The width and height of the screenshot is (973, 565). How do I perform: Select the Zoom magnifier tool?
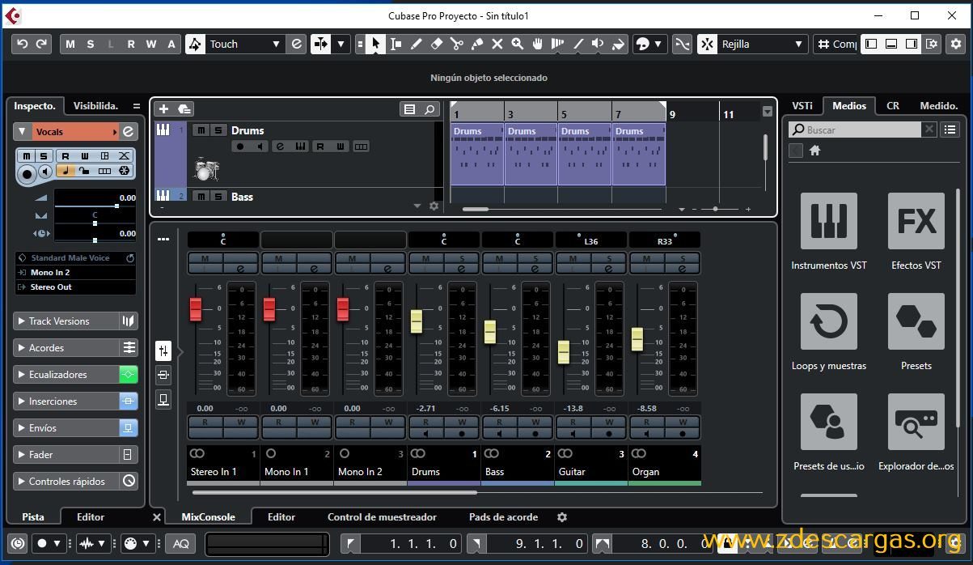coord(518,44)
